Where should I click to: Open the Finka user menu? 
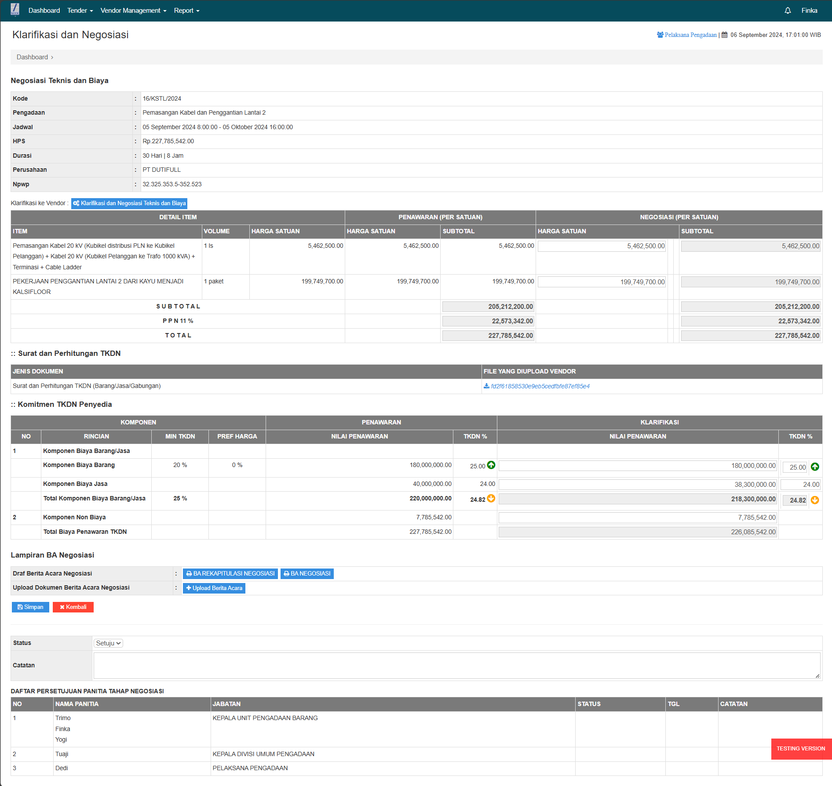click(x=809, y=11)
